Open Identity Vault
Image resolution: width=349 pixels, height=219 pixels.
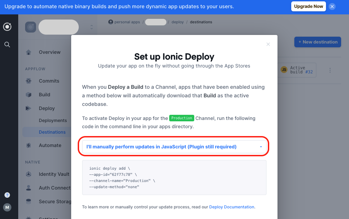(54, 174)
